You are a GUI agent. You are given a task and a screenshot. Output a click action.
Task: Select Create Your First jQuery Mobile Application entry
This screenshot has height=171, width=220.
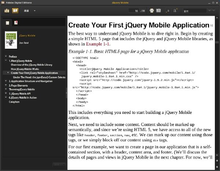[34, 73]
